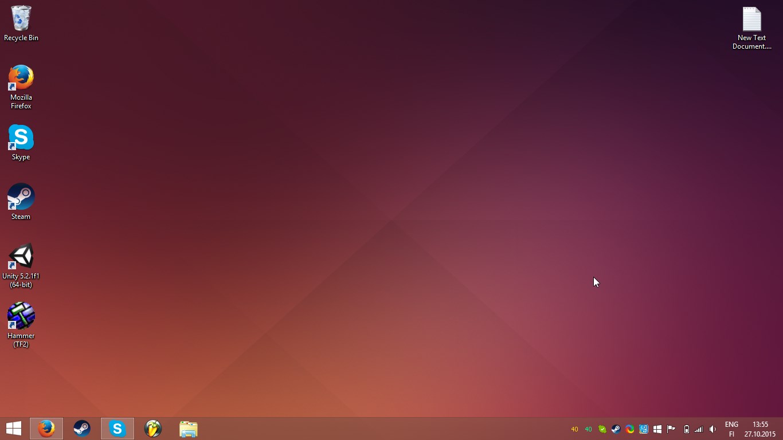This screenshot has height=440, width=783.
Task: Click the Steam button in the taskbar
Action: click(x=82, y=429)
